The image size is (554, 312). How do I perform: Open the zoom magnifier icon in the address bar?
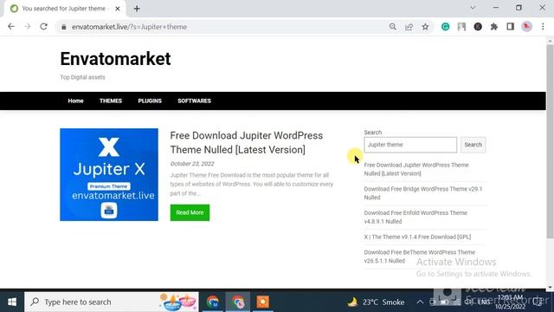point(392,27)
